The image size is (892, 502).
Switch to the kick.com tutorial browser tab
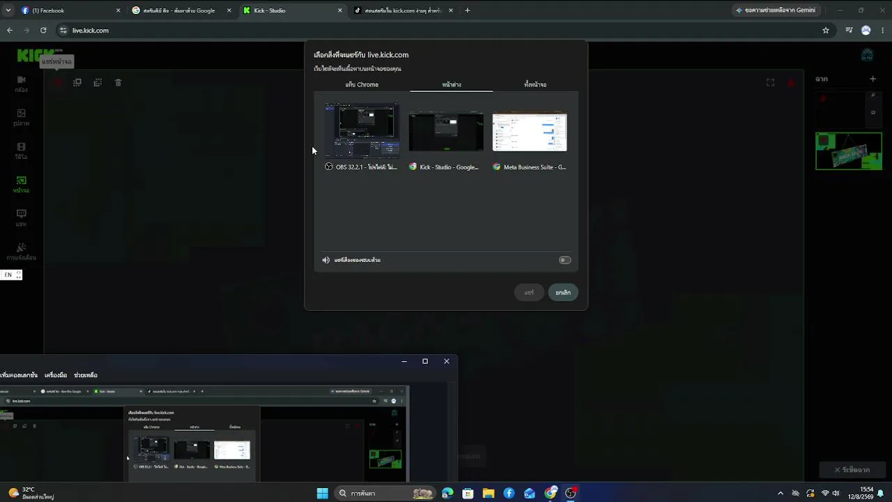click(x=403, y=10)
